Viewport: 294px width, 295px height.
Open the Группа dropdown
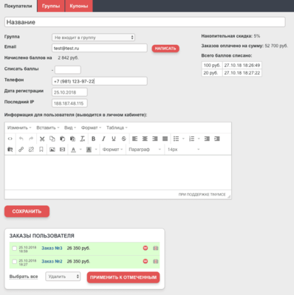coord(93,38)
